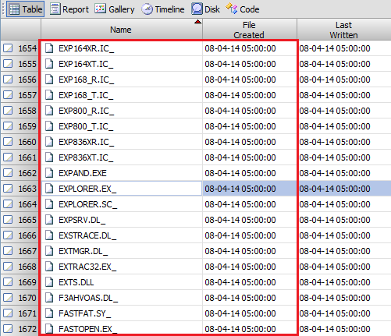Click File Created date for EXPLORER.EX_
This screenshot has height=336, width=391.
click(240, 189)
